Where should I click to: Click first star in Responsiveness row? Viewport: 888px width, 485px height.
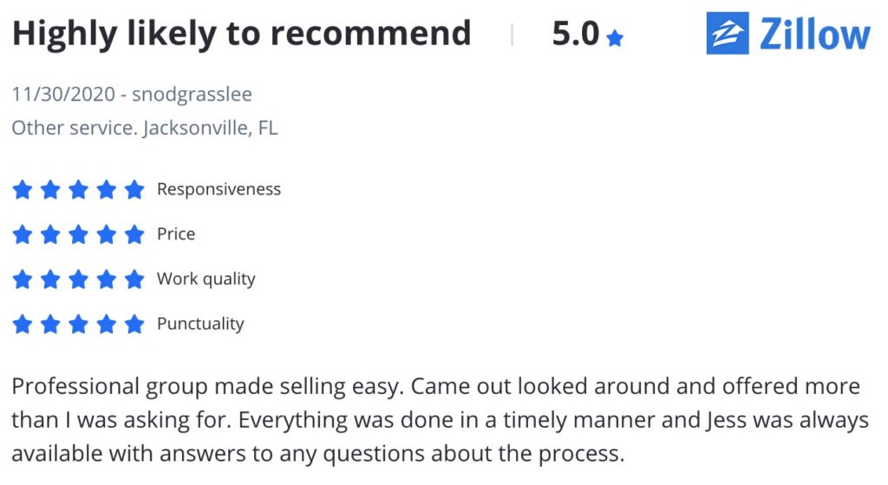tap(22, 189)
